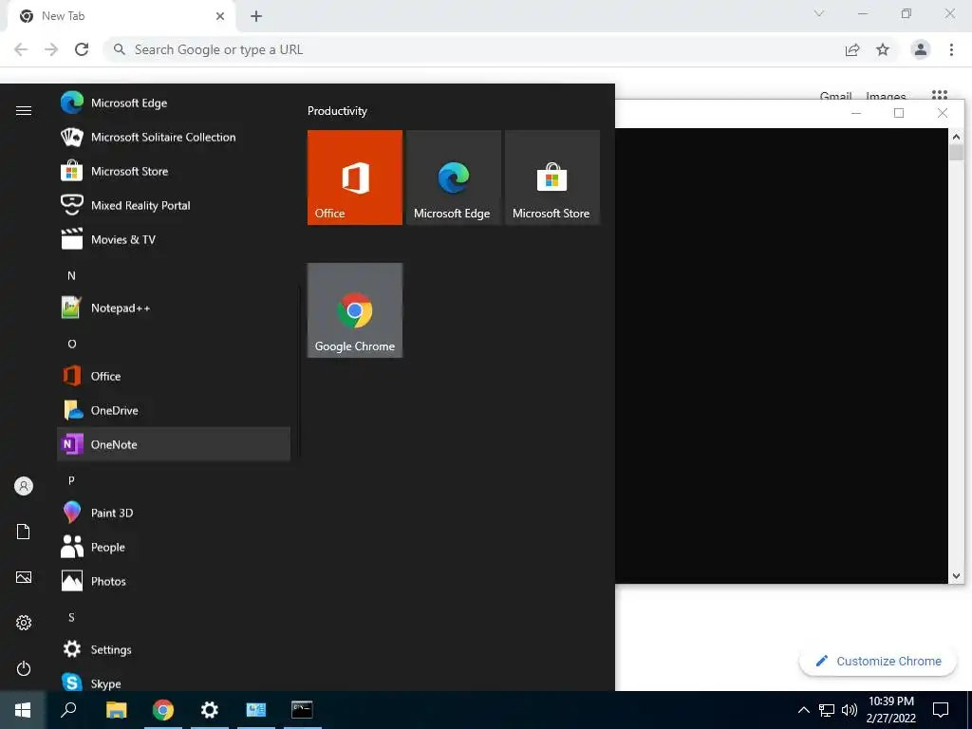Open Notepad++ from the Start menu
972x729 pixels.
[x=174, y=308]
